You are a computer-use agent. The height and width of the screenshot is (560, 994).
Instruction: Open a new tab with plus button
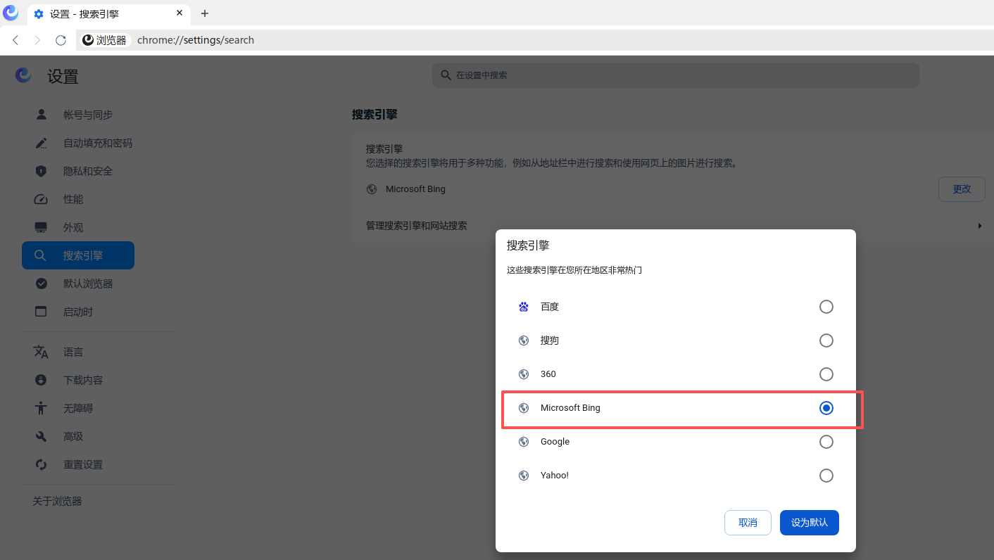205,13
